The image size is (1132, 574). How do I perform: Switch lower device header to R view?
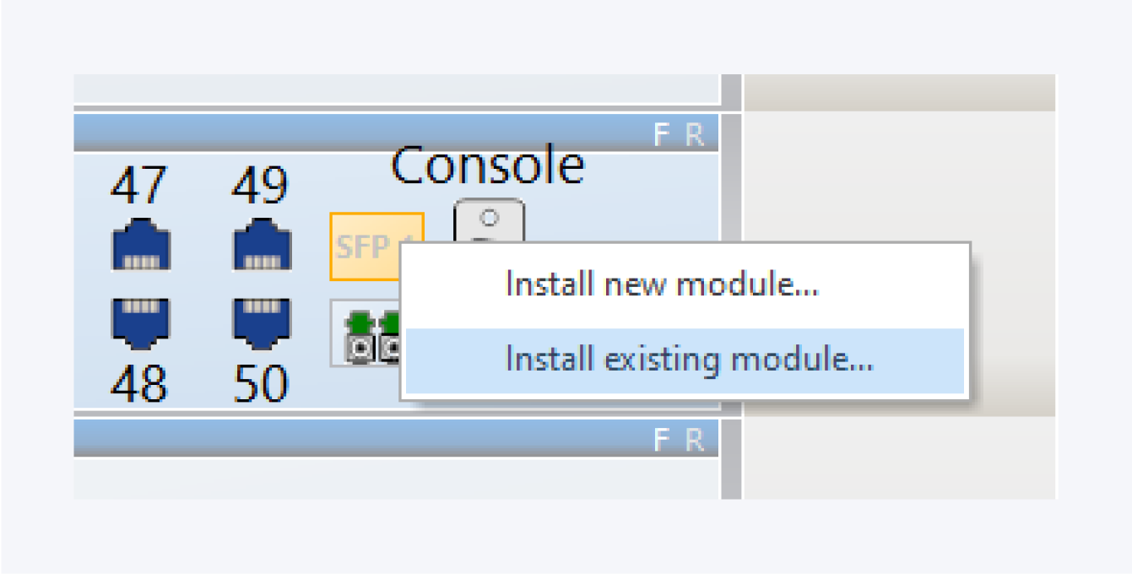tap(694, 440)
